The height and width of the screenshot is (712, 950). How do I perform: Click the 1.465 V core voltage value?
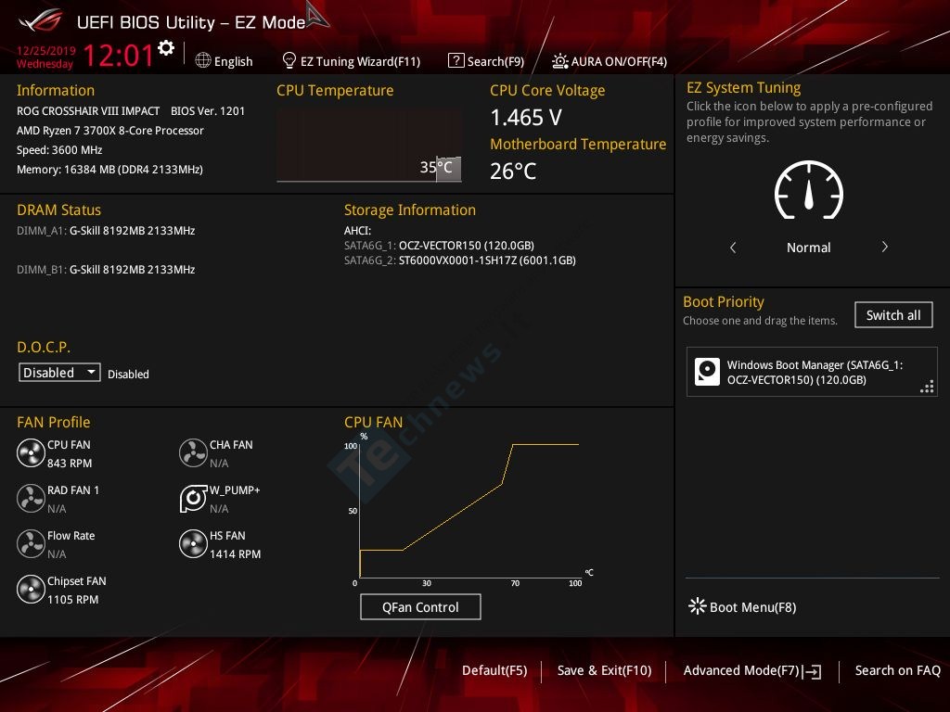tap(526, 118)
